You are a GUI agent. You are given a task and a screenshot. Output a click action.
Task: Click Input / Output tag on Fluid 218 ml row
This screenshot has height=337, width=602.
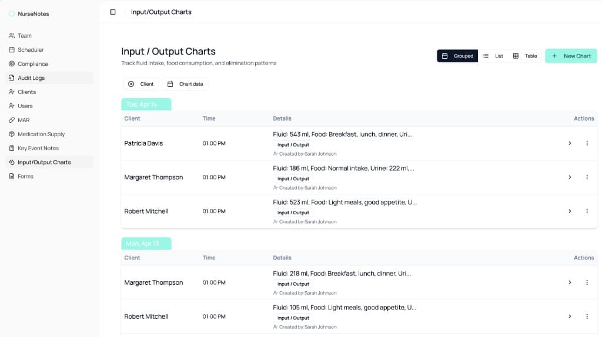pos(293,284)
